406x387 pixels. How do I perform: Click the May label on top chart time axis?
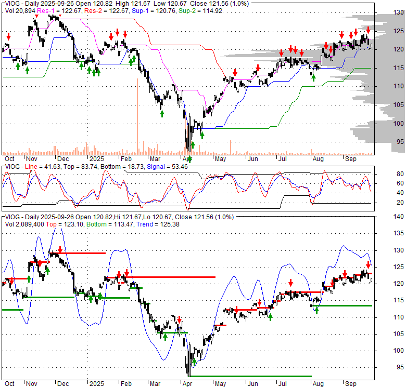click(x=220, y=159)
